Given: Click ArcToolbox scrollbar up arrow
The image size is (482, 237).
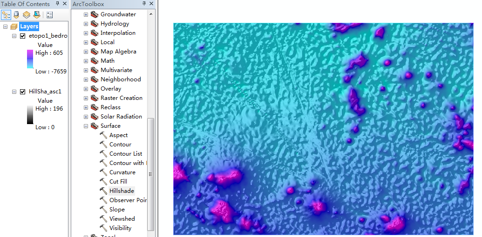Looking at the screenshot, I should point(150,14).
